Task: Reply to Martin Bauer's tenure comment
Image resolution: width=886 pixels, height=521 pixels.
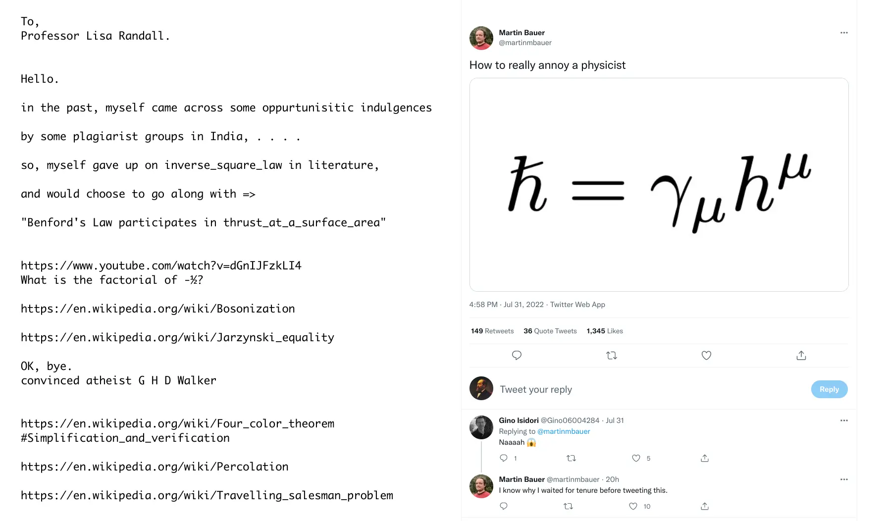Action: pyautogui.click(x=504, y=506)
